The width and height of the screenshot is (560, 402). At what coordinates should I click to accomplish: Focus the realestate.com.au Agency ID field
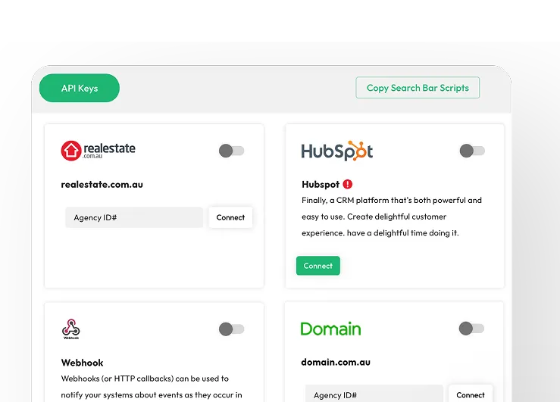[134, 217]
